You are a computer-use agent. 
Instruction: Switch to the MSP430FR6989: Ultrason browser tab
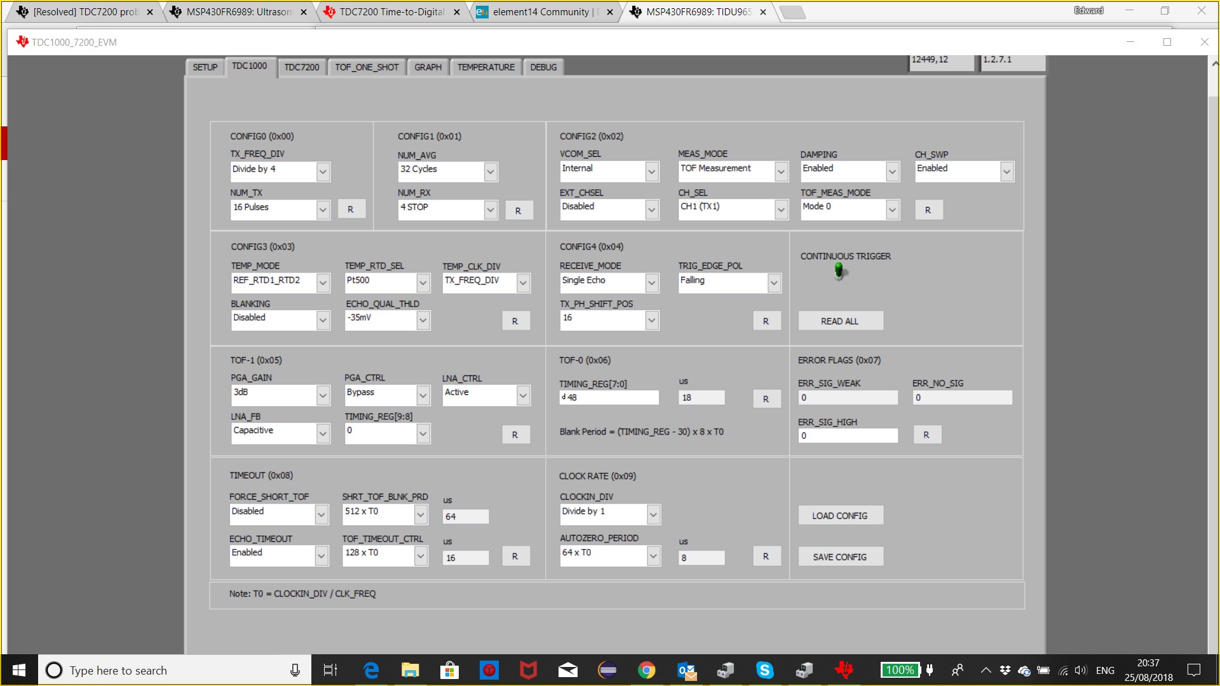(239, 12)
